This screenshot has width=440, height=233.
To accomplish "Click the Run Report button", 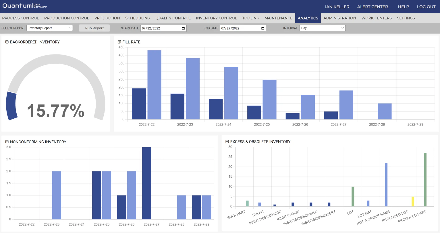I will tap(94, 28).
